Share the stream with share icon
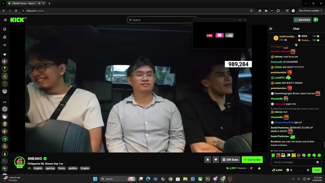Viewport: 325px width, 183px height. click(251, 168)
